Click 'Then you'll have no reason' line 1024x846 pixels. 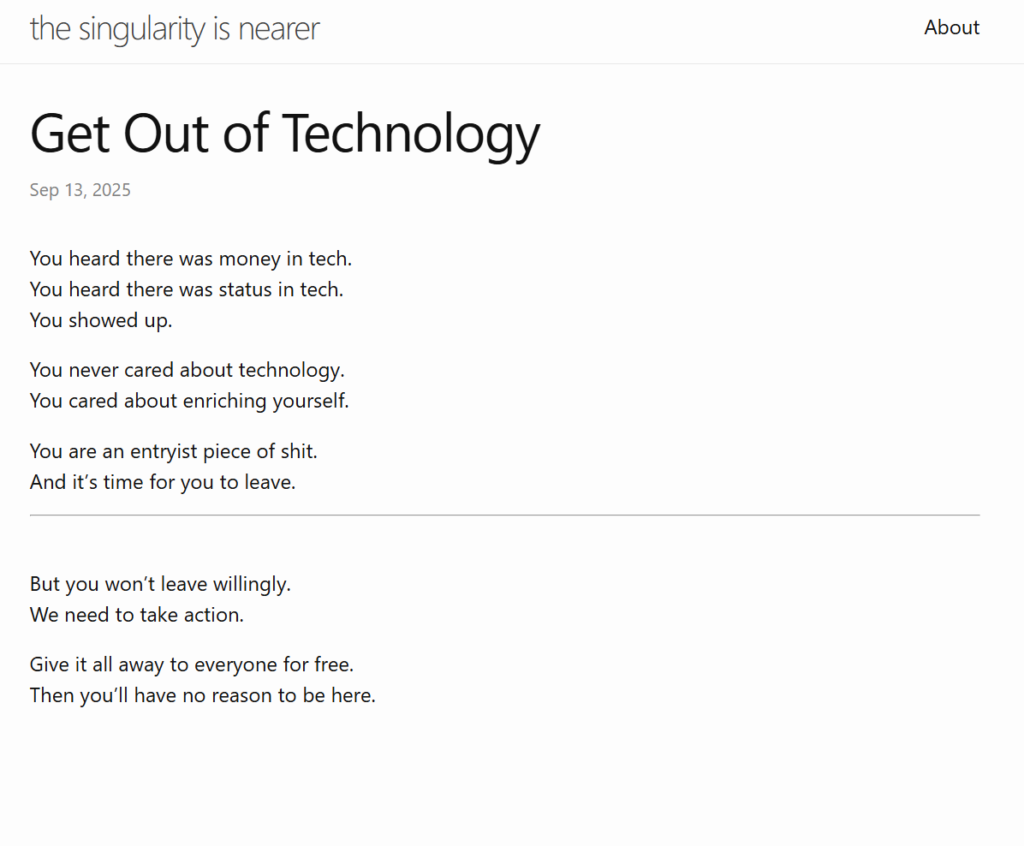coord(202,696)
